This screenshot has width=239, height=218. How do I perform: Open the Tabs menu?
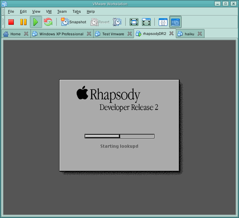pyautogui.click(x=77, y=11)
